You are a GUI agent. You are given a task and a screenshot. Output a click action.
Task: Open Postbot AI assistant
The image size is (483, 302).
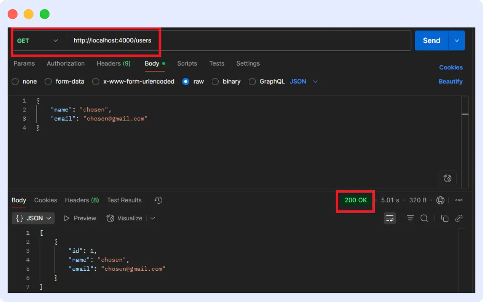coord(447,178)
